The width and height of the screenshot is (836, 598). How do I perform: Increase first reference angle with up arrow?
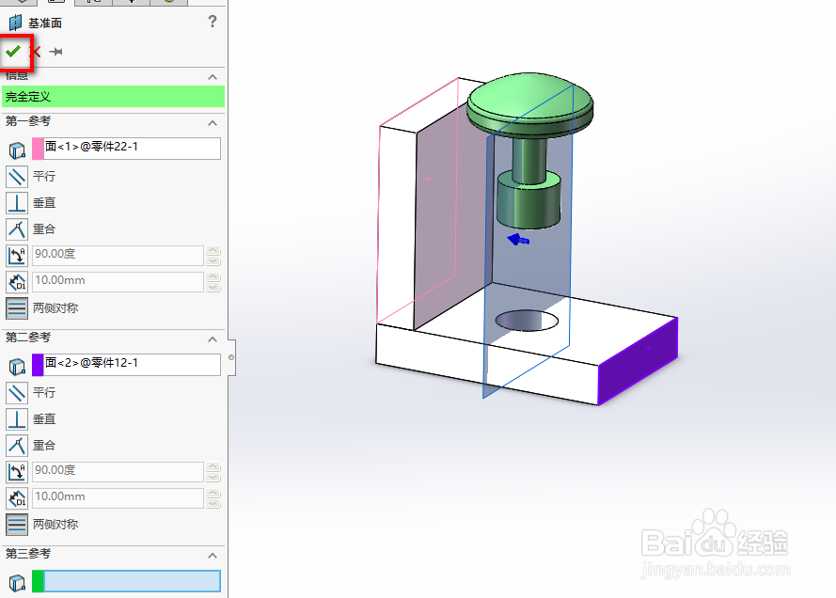point(213,250)
